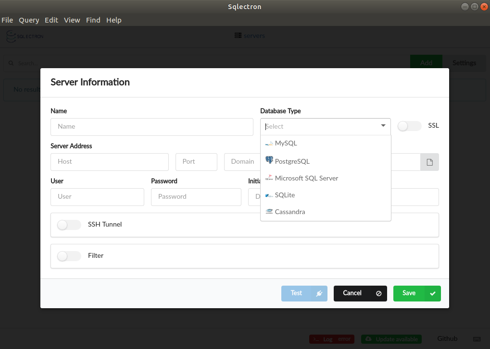Open the View menu
490x349 pixels.
72,20
